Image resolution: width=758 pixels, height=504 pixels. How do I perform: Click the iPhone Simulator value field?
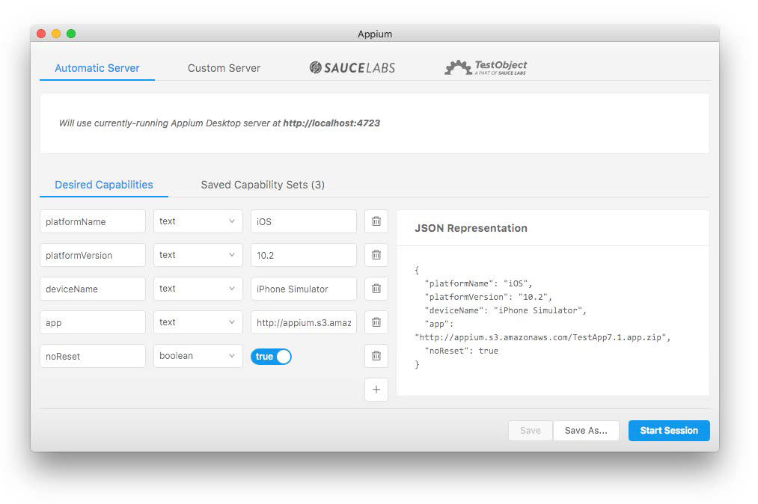click(x=303, y=289)
